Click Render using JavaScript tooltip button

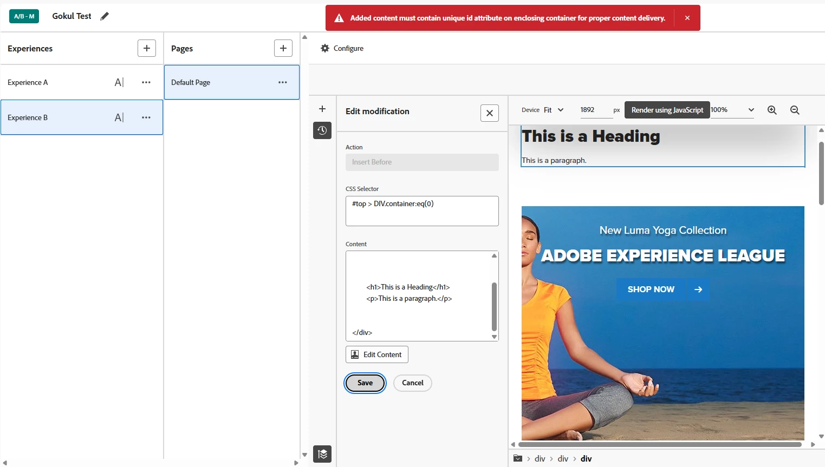point(667,110)
